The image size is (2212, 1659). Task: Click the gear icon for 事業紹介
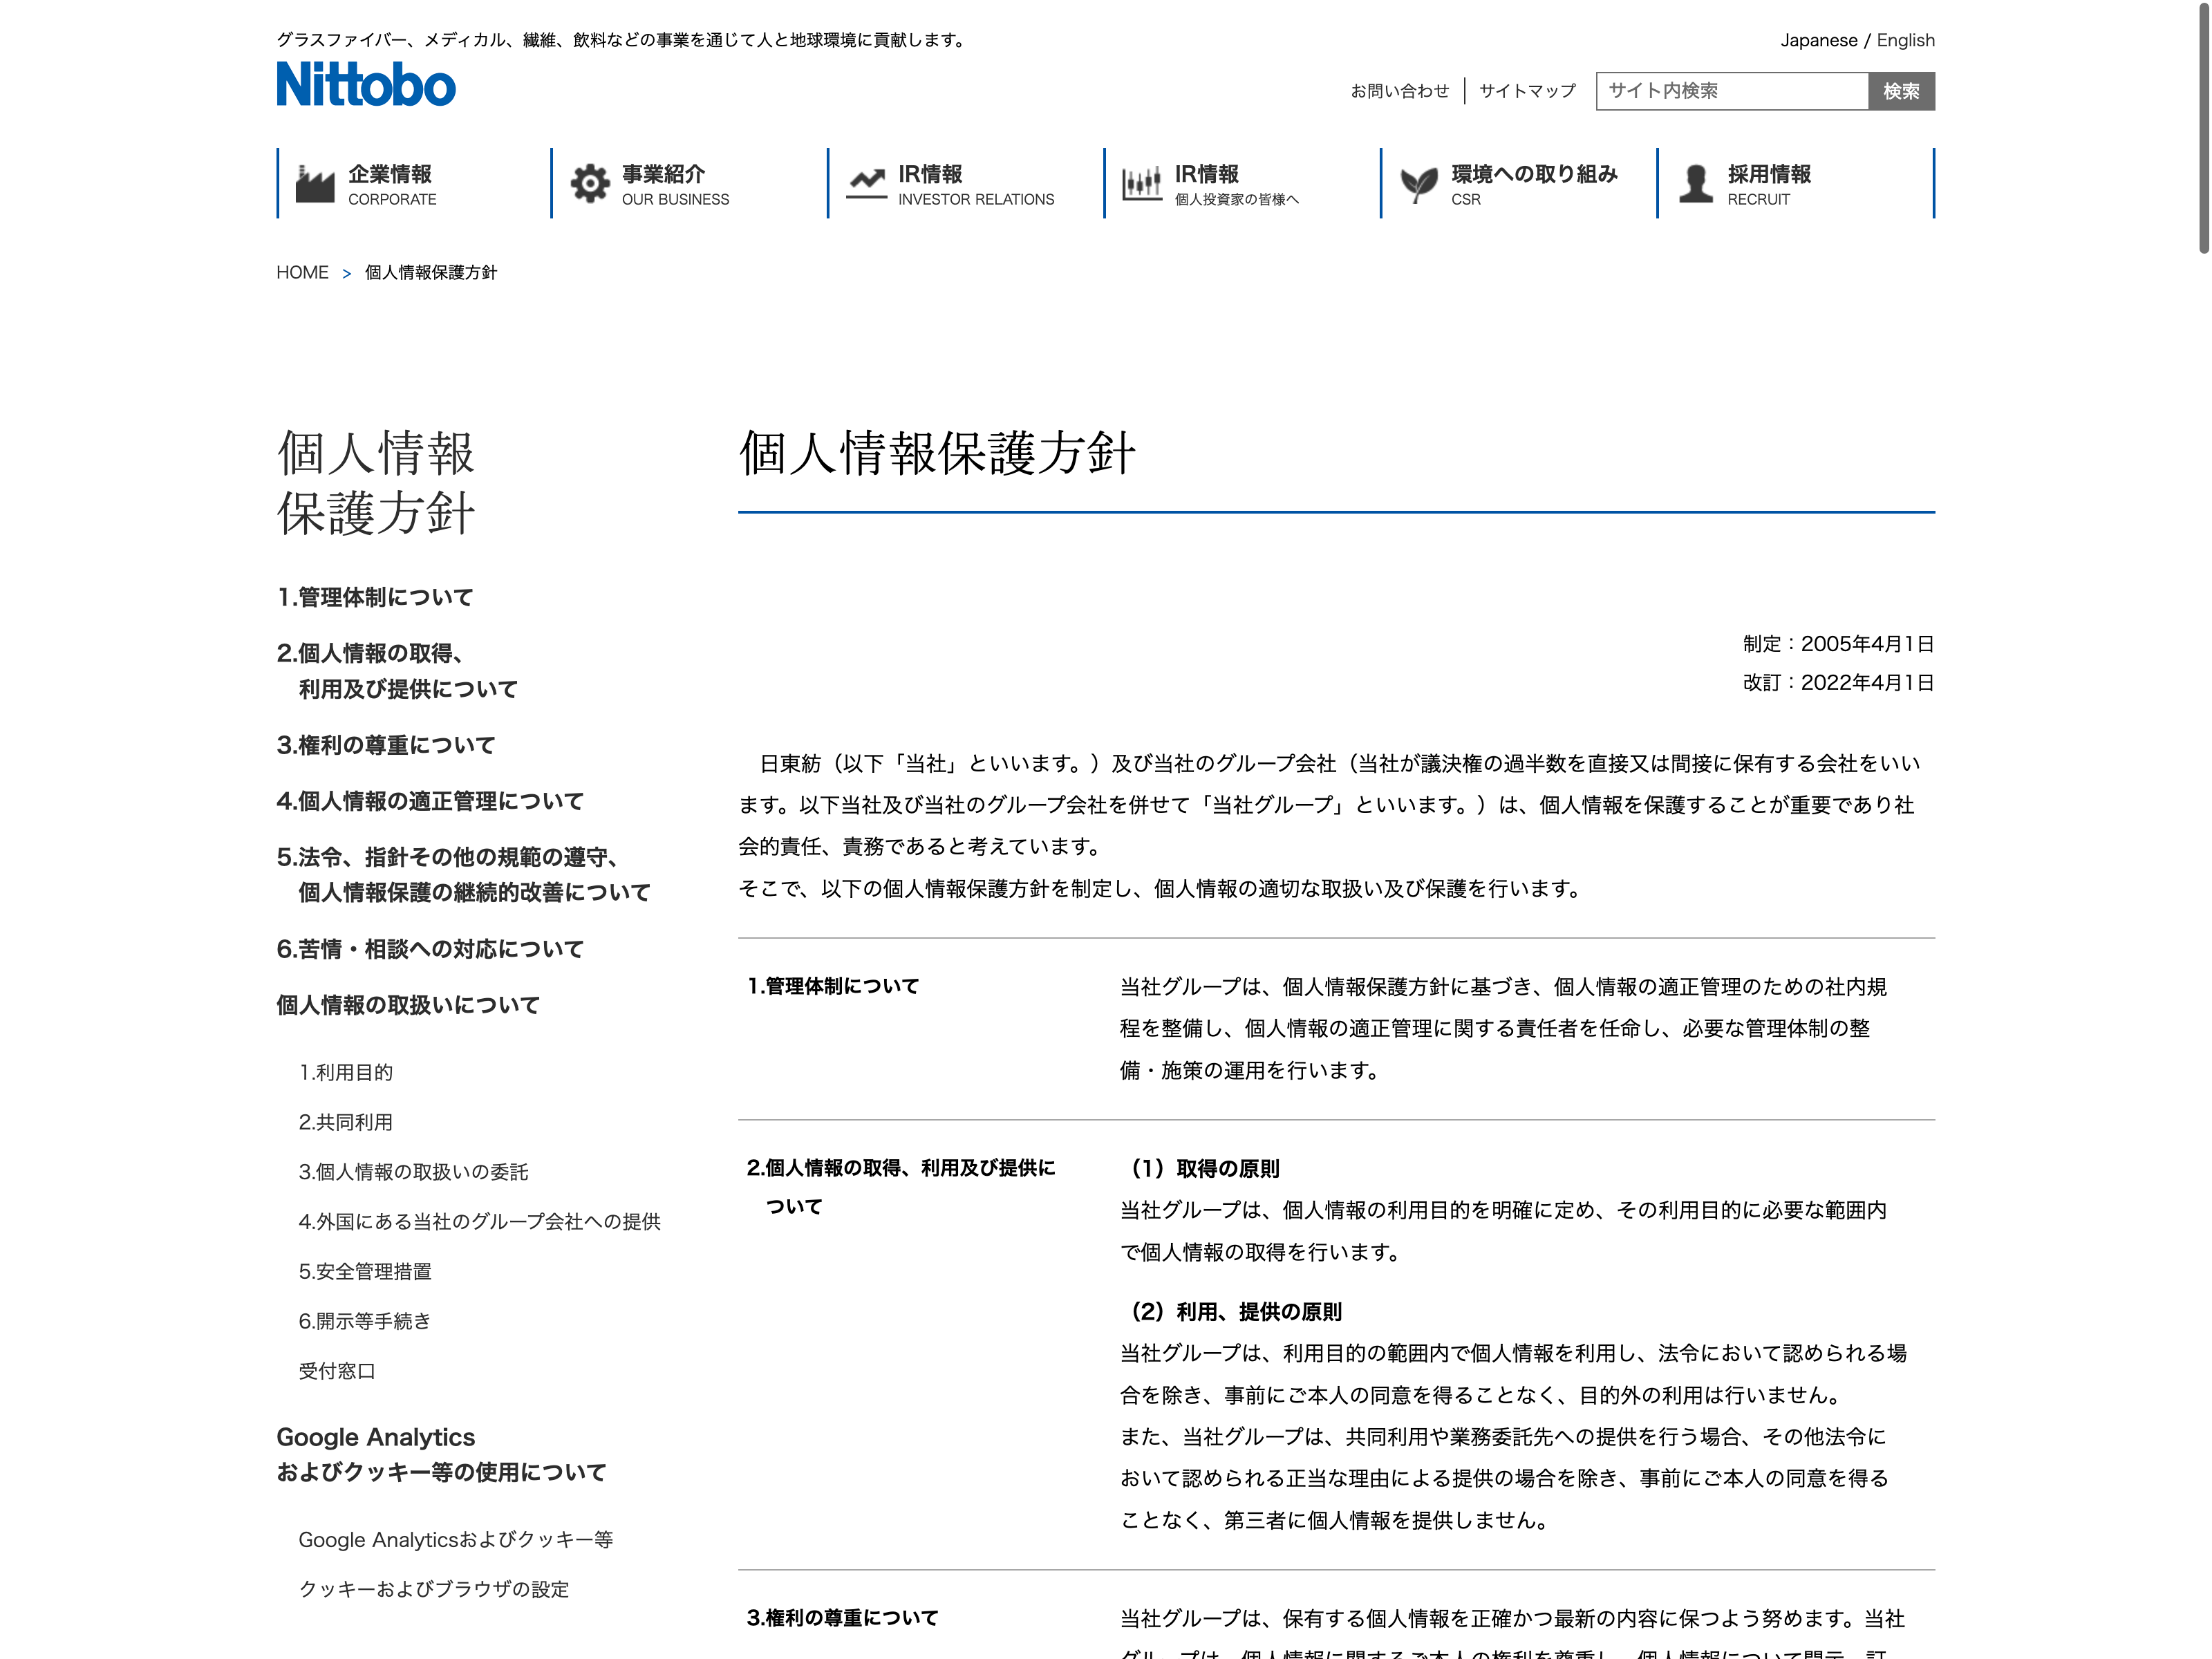click(590, 184)
